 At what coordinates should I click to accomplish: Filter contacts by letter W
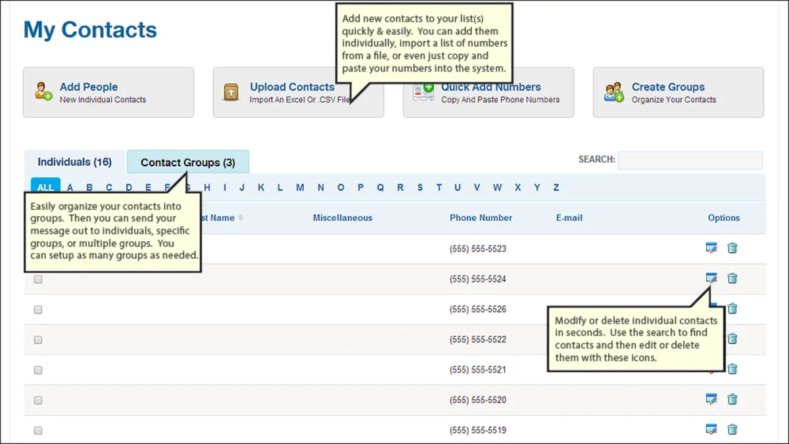(497, 187)
